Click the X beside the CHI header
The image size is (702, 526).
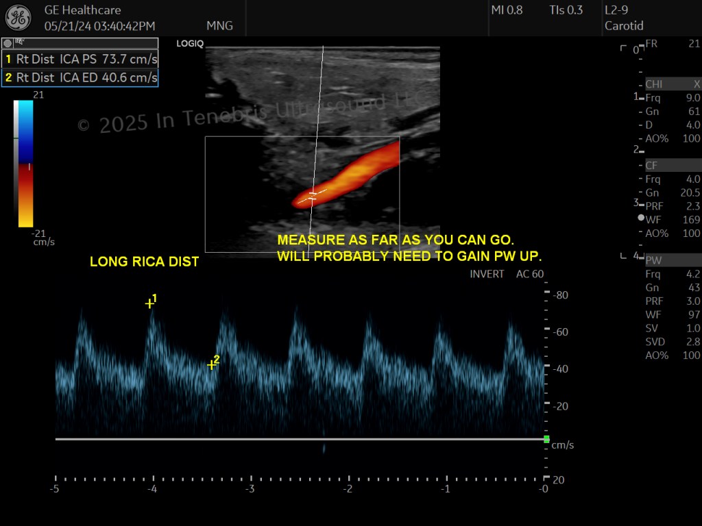pyautogui.click(x=697, y=84)
